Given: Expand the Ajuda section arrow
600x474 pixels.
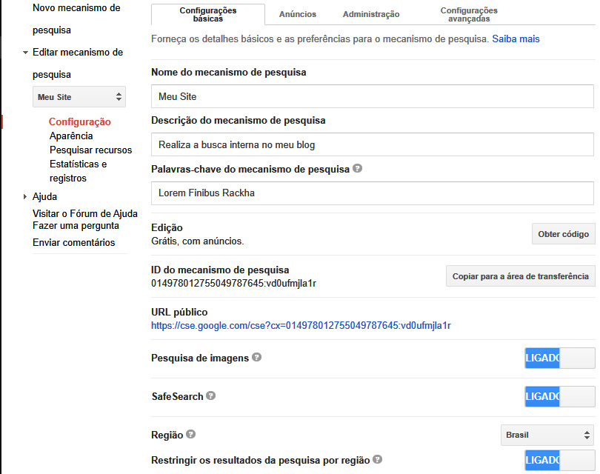Looking at the screenshot, I should click(x=25, y=197).
